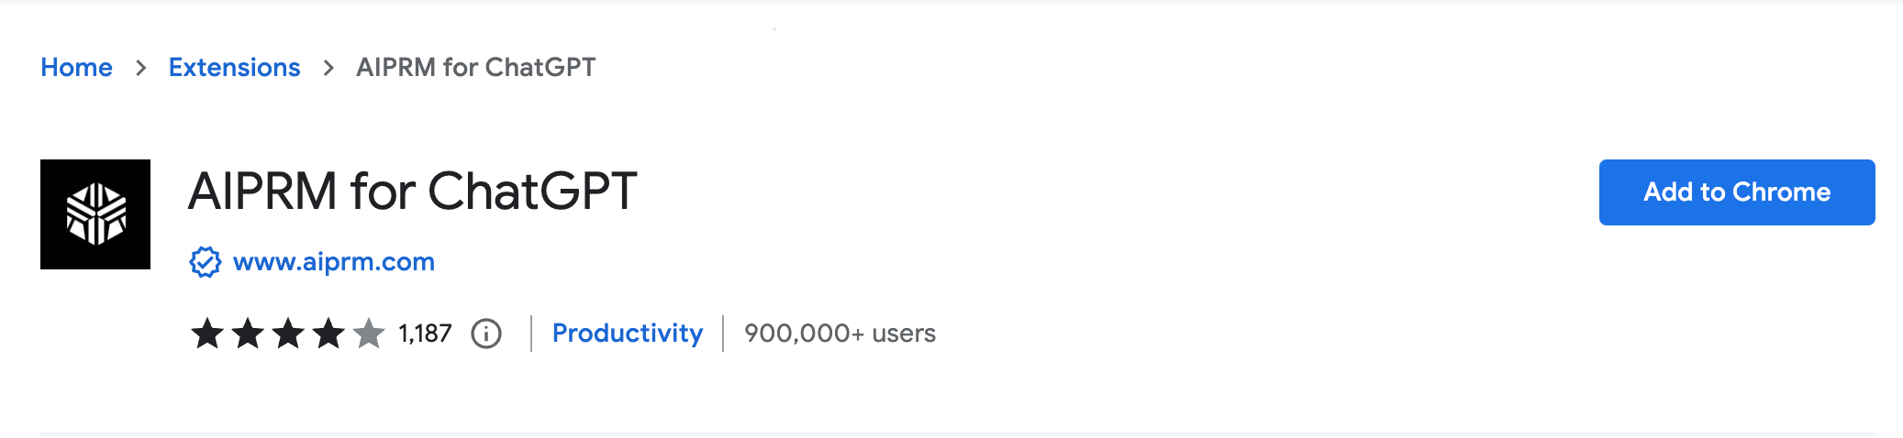Click the 900,000+ users text

coord(840,334)
